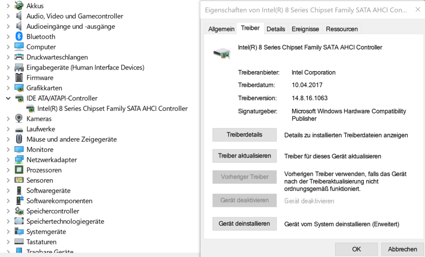Expand the Grafikkarten category
Image resolution: width=425 pixels, height=257 pixels.
(x=8, y=88)
